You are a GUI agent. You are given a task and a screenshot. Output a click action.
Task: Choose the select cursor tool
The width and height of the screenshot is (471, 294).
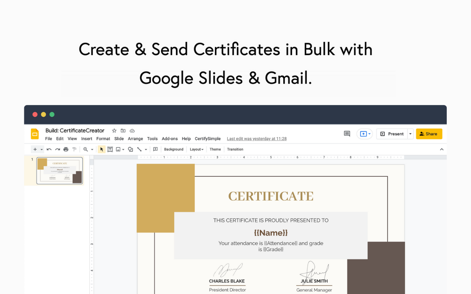[x=102, y=149]
